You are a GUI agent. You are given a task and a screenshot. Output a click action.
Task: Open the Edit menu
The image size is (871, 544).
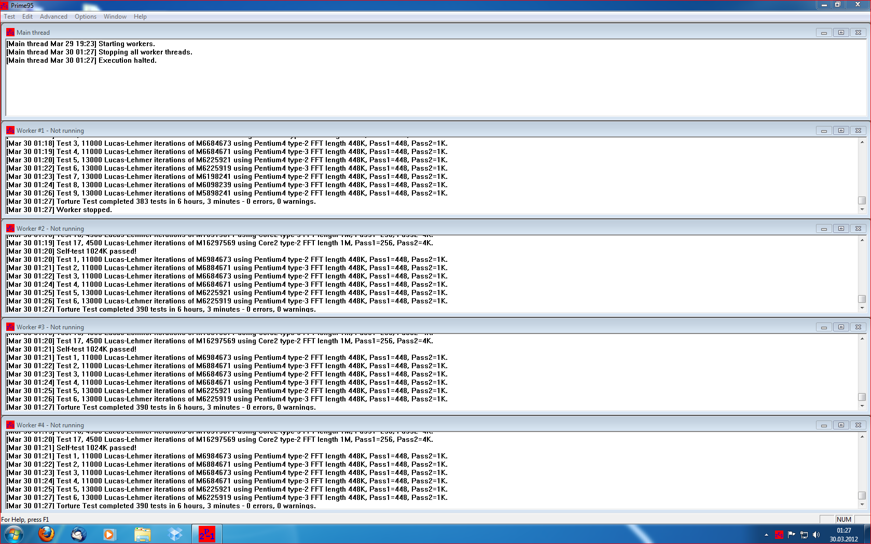point(27,17)
